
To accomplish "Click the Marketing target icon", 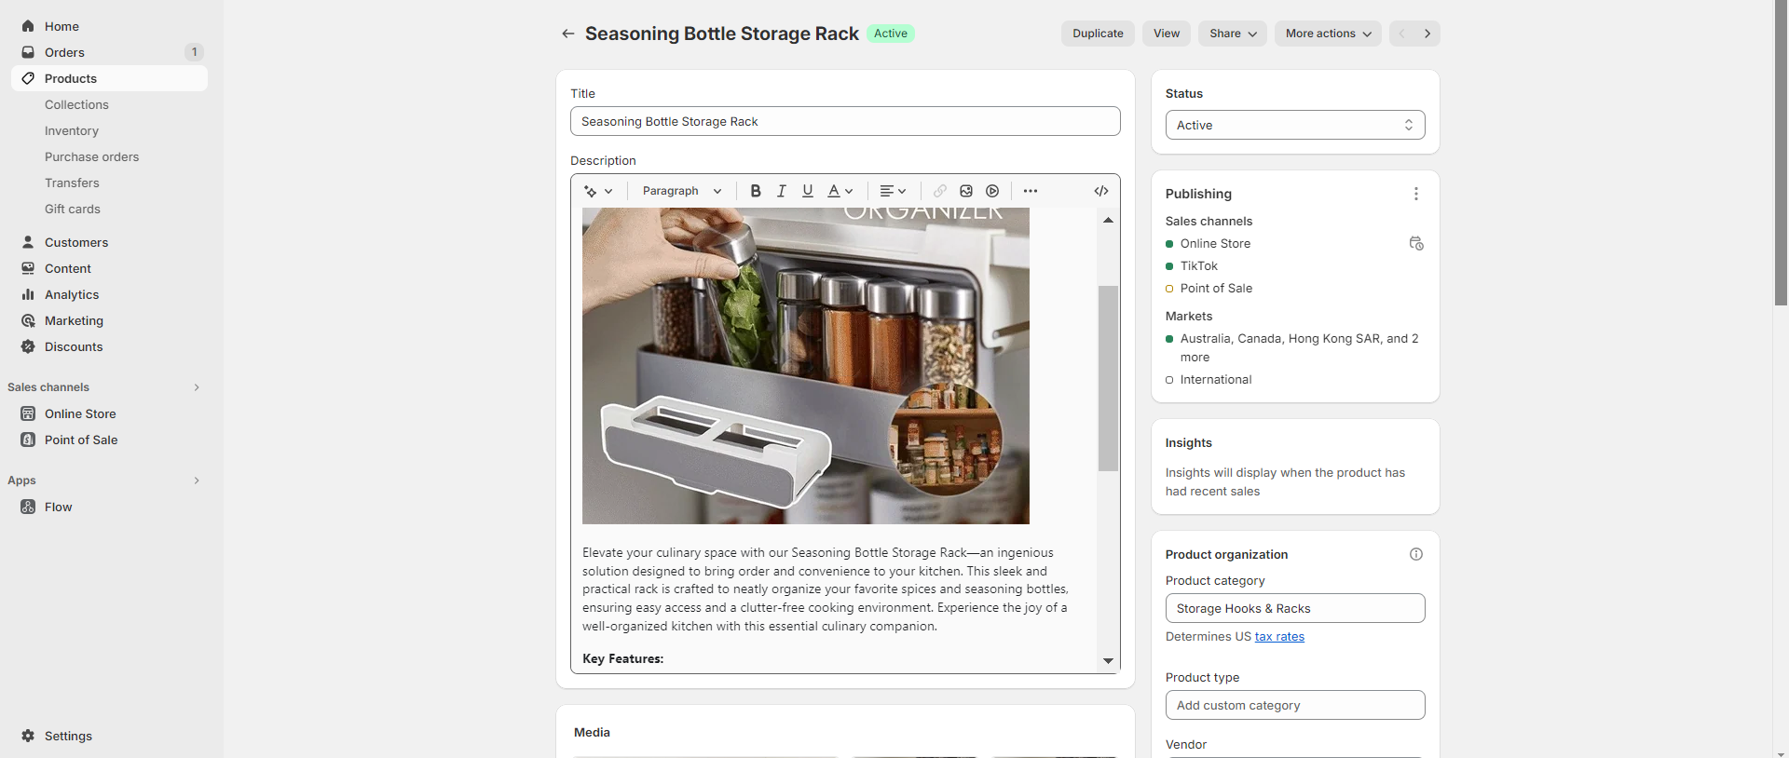I will (28, 320).
